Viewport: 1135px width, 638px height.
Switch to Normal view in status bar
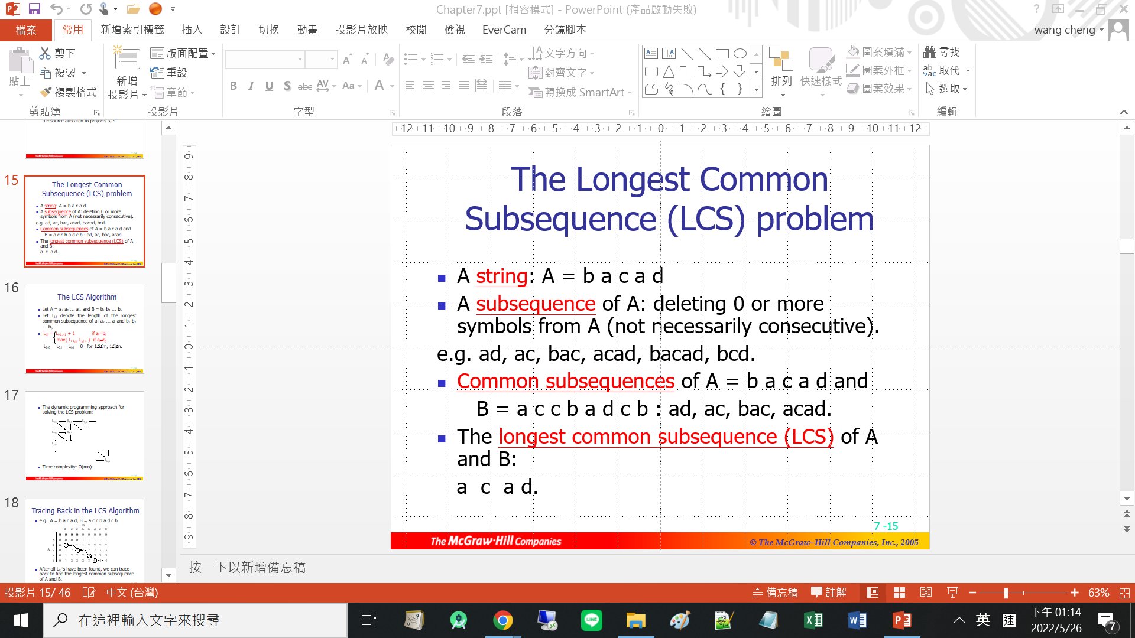(x=873, y=593)
